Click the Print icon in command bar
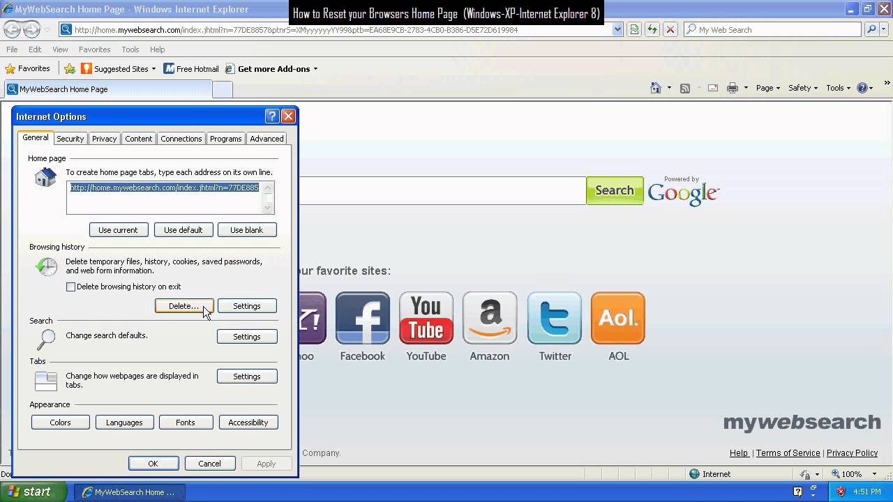Image resolution: width=893 pixels, height=502 pixels. pyautogui.click(x=733, y=88)
